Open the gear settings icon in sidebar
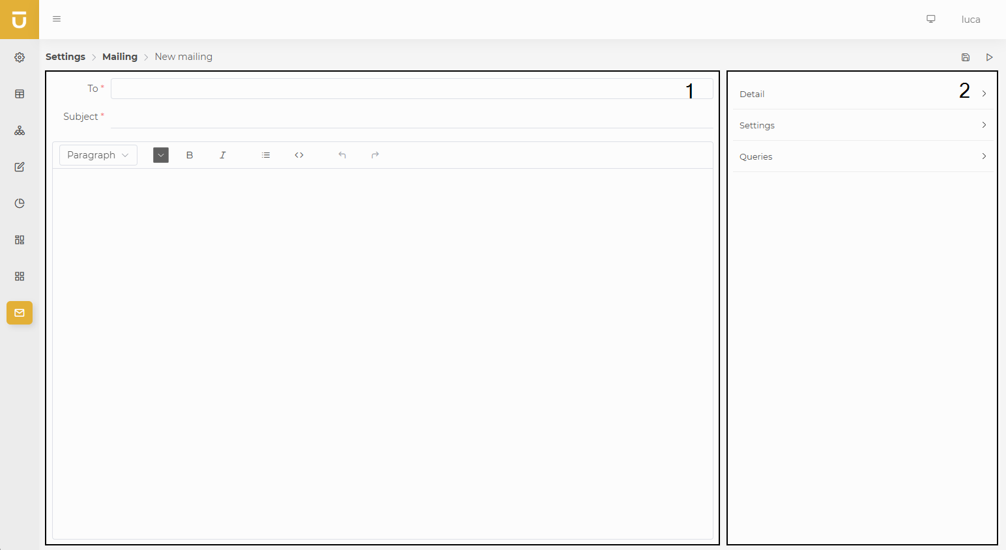1006x550 pixels. click(20, 57)
